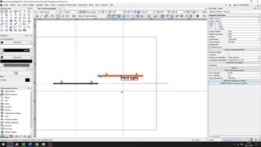Image resolution: width=261 pixels, height=147 pixels.
Task: Activate rectangular selection mode in tool bar
Action: click(x=58, y=16)
